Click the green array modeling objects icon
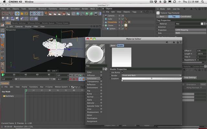The image size is (207, 129). [91, 14]
